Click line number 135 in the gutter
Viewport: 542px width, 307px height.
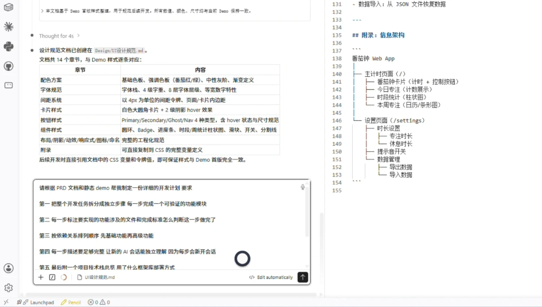coord(337,35)
